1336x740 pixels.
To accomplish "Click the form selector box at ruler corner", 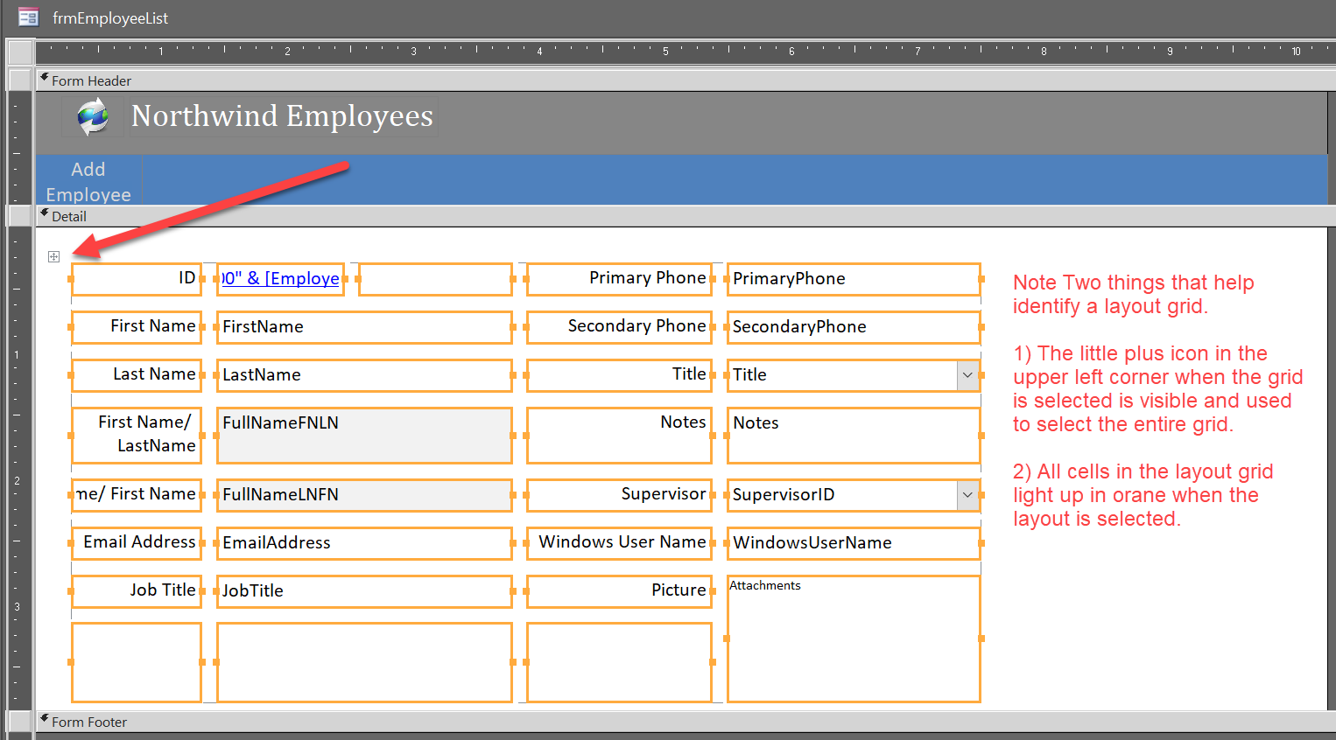I will pos(20,52).
